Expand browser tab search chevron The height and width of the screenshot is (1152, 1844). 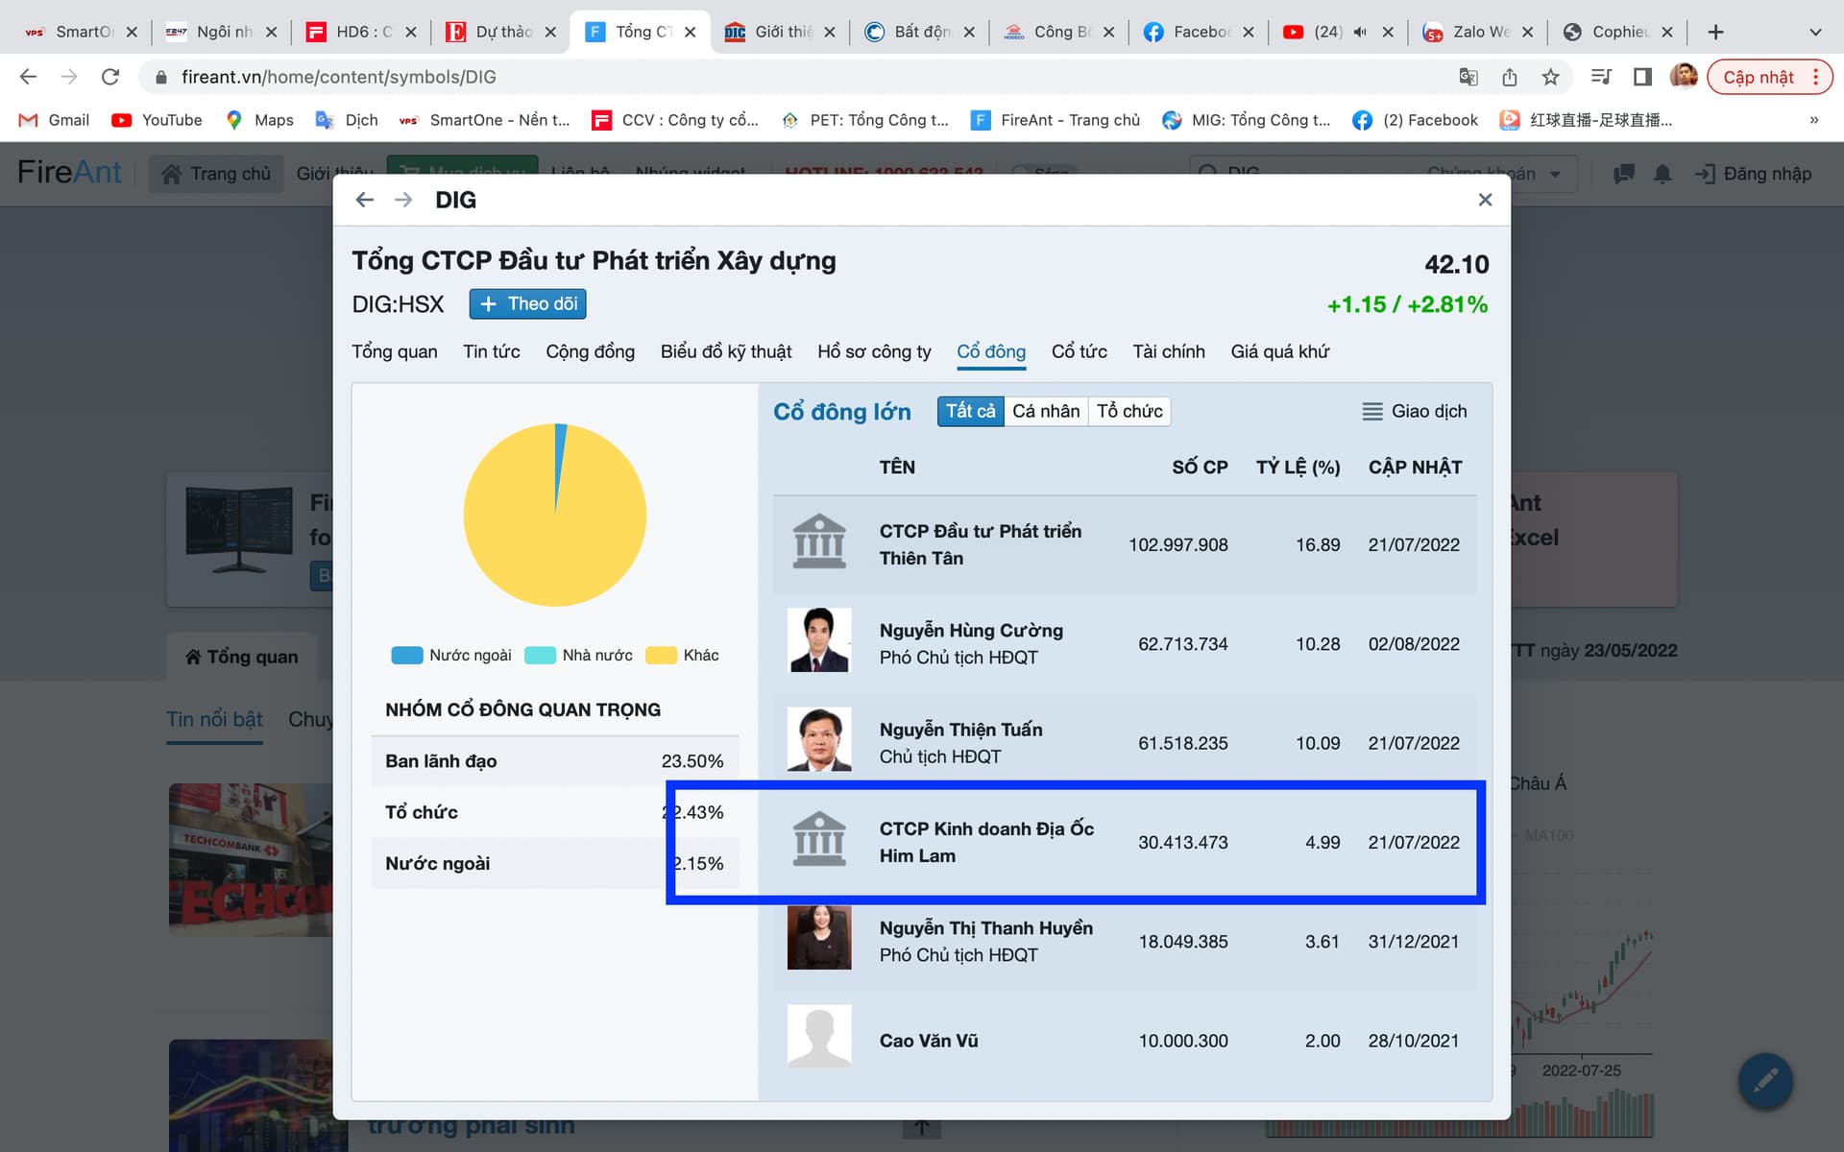click(x=1815, y=32)
